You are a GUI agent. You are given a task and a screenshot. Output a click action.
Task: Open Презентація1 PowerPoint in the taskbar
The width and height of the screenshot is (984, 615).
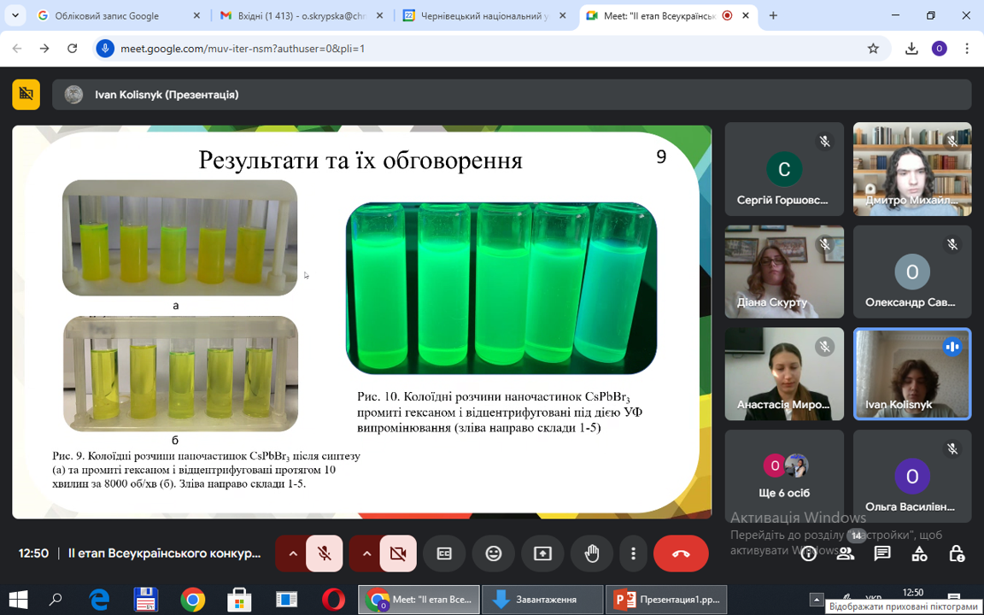(x=666, y=600)
